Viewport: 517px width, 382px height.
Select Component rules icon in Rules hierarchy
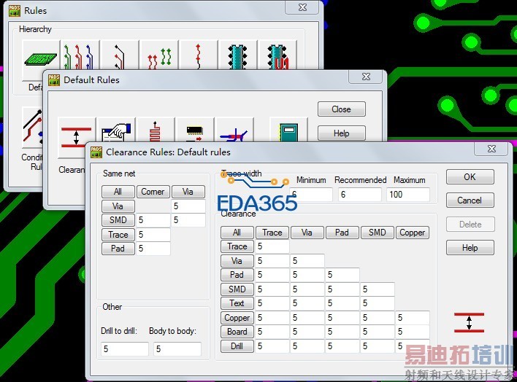(277, 55)
